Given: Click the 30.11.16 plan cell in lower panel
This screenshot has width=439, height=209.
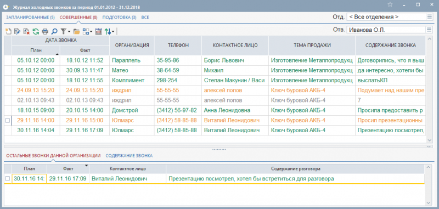Looking at the screenshot, I should (x=29, y=178).
